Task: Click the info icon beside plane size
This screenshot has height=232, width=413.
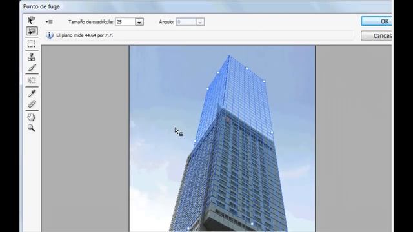Action: (50, 35)
